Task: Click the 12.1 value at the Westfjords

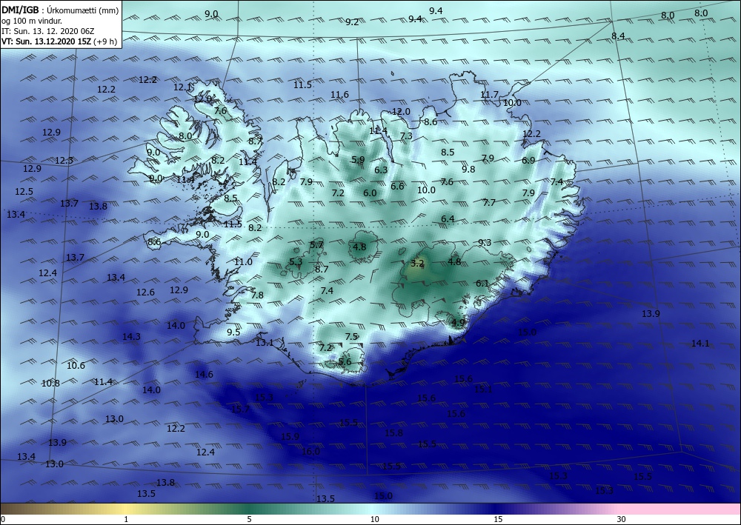Action: click(182, 87)
